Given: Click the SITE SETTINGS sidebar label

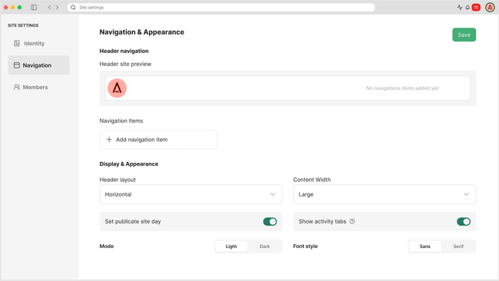Looking at the screenshot, I should 23,25.
